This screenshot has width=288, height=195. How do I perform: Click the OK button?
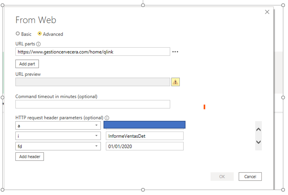click(222, 177)
